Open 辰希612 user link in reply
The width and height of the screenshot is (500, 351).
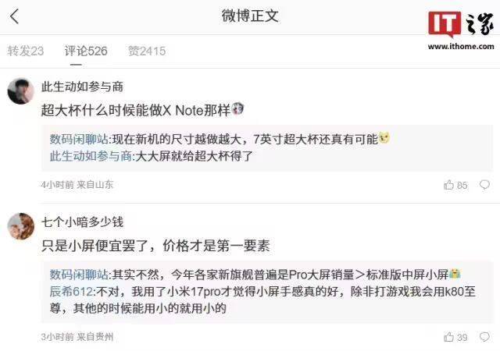click(71, 292)
